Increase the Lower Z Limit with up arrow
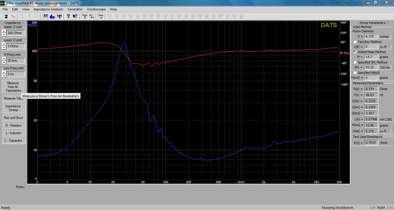The image size is (394, 210). [4, 44]
